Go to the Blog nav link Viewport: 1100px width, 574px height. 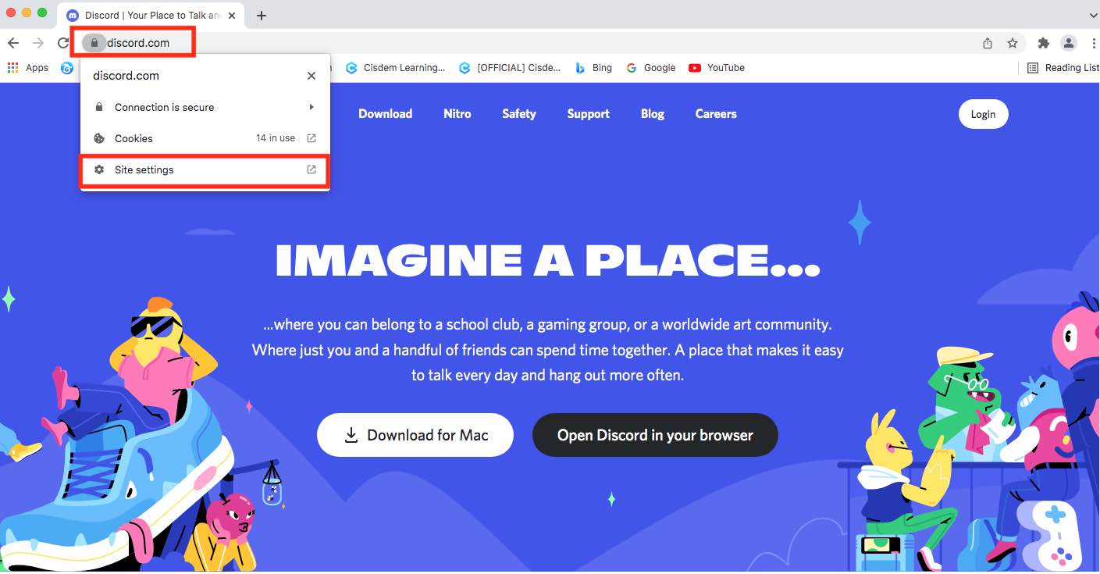point(653,114)
